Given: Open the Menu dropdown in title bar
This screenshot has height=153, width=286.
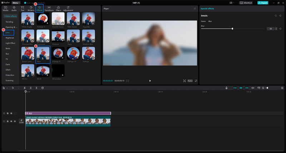Looking at the screenshot, I should tap(16, 2).
